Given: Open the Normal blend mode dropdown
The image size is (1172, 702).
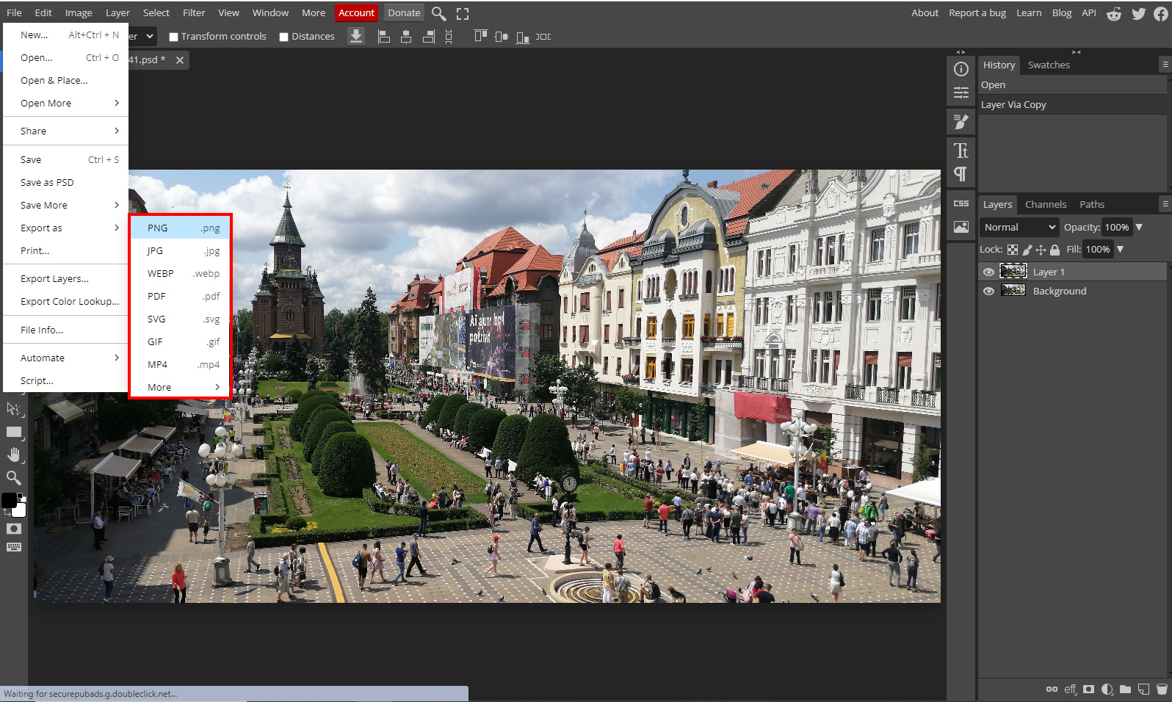Looking at the screenshot, I should click(1019, 227).
